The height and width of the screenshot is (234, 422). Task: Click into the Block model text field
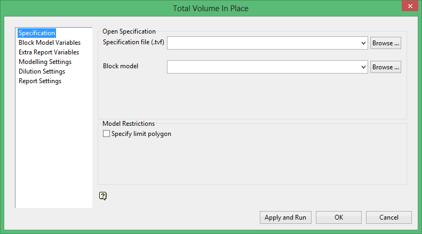[264, 67]
